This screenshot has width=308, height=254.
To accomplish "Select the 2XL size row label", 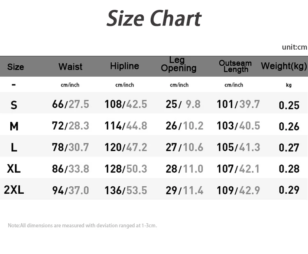I will pyautogui.click(x=14, y=190).
